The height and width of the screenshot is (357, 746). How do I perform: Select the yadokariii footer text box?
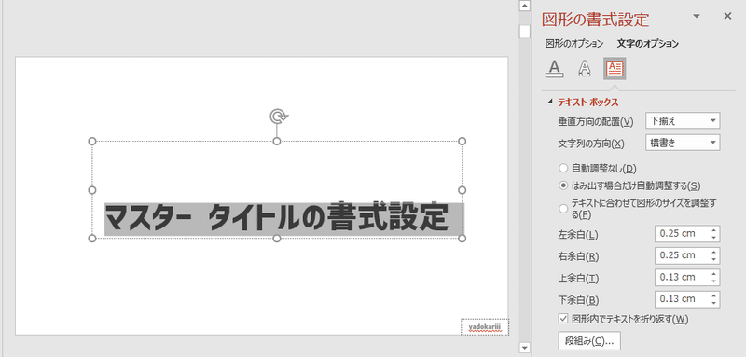tap(484, 326)
